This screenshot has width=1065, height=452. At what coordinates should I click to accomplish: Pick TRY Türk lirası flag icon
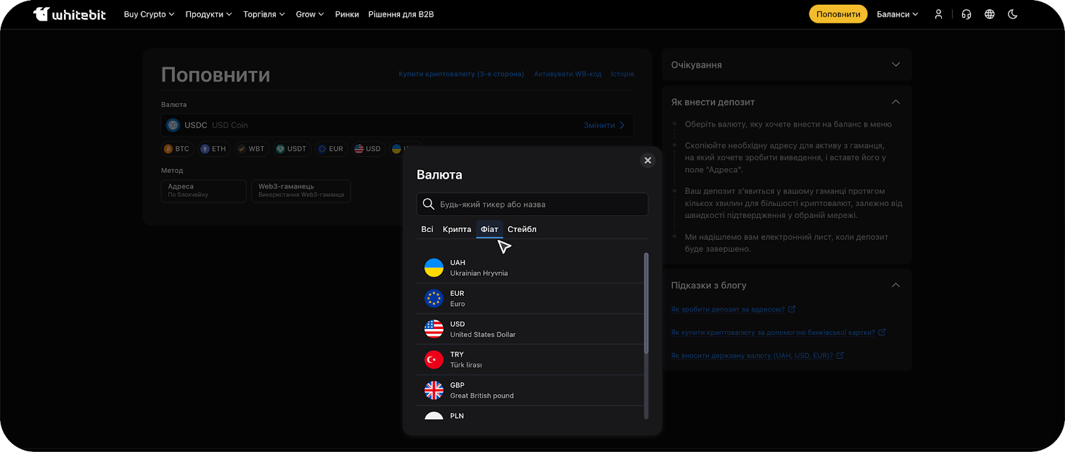pos(434,360)
